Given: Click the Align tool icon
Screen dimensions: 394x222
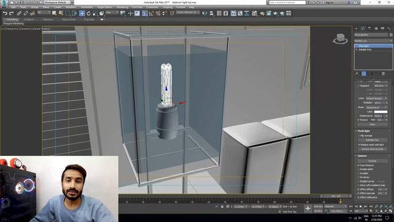Looking at the screenshot, I should tap(212, 14).
